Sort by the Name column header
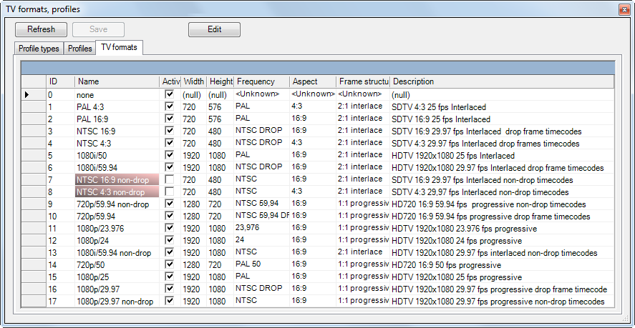 click(117, 81)
